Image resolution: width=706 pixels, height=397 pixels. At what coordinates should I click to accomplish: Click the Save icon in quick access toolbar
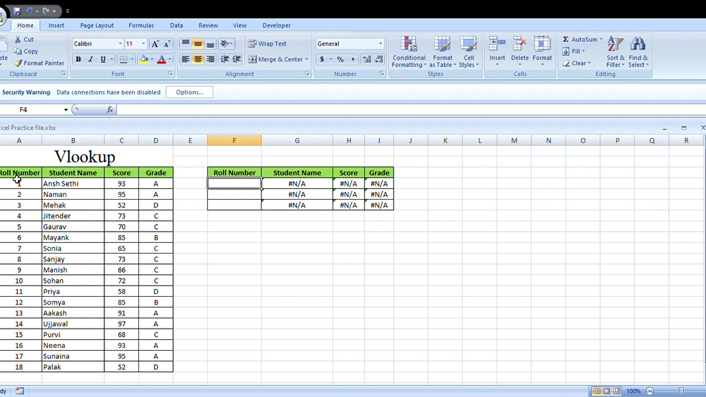17,10
